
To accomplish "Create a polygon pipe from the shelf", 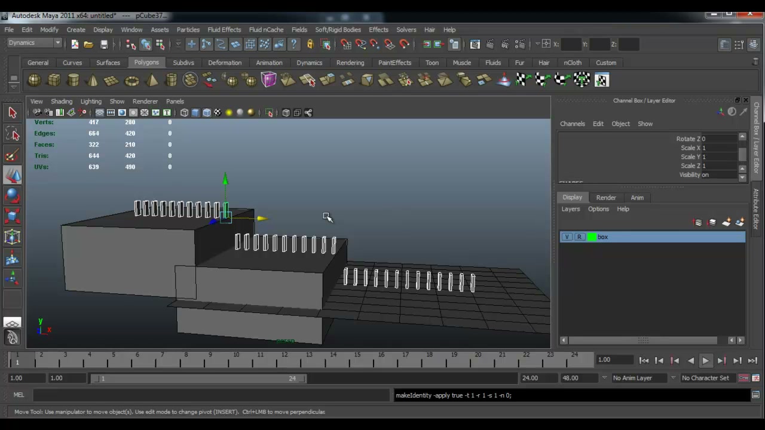I will 171,80.
